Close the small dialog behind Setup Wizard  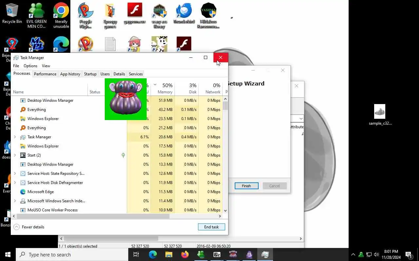click(297, 86)
